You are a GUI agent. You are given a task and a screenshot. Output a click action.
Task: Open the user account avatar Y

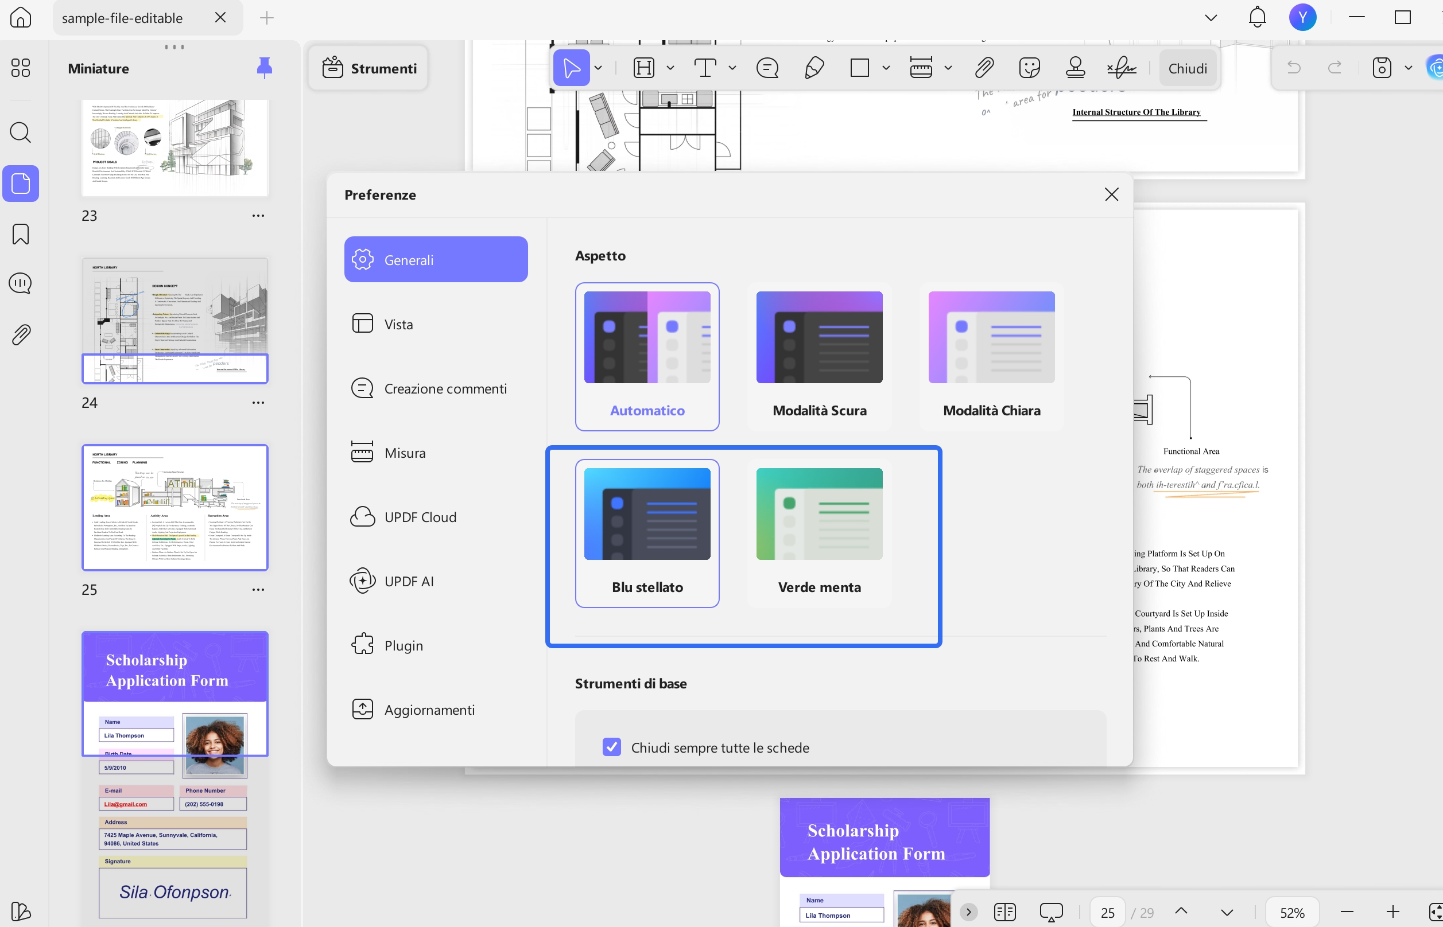click(1303, 17)
